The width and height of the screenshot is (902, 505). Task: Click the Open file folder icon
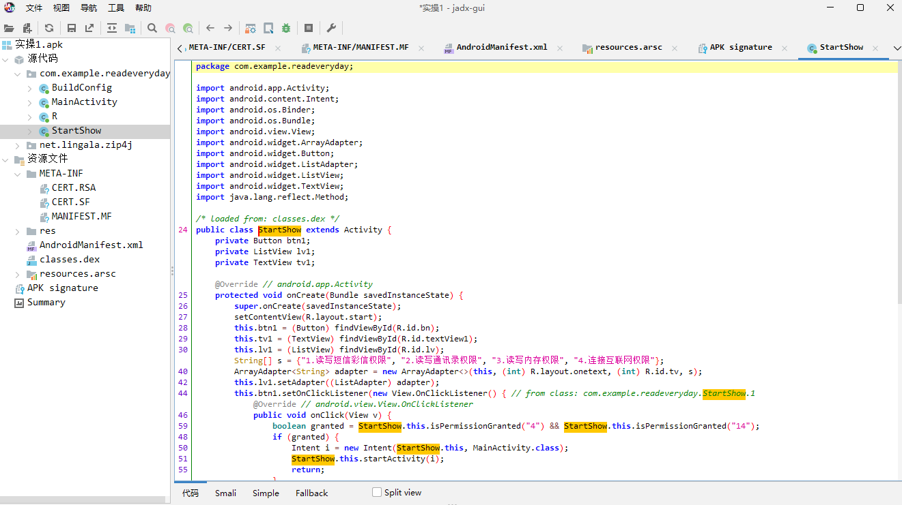9,28
